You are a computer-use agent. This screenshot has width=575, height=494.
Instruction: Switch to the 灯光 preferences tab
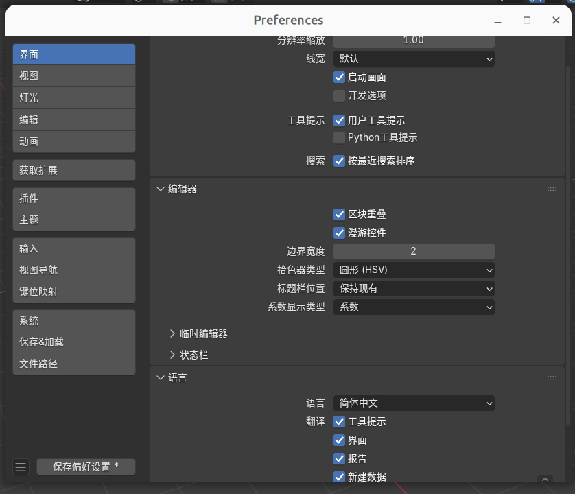click(x=74, y=98)
